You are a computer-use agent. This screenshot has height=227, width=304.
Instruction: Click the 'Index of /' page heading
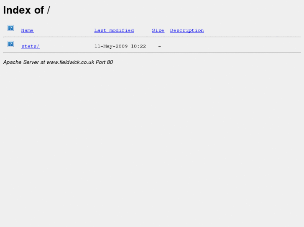pos(27,10)
